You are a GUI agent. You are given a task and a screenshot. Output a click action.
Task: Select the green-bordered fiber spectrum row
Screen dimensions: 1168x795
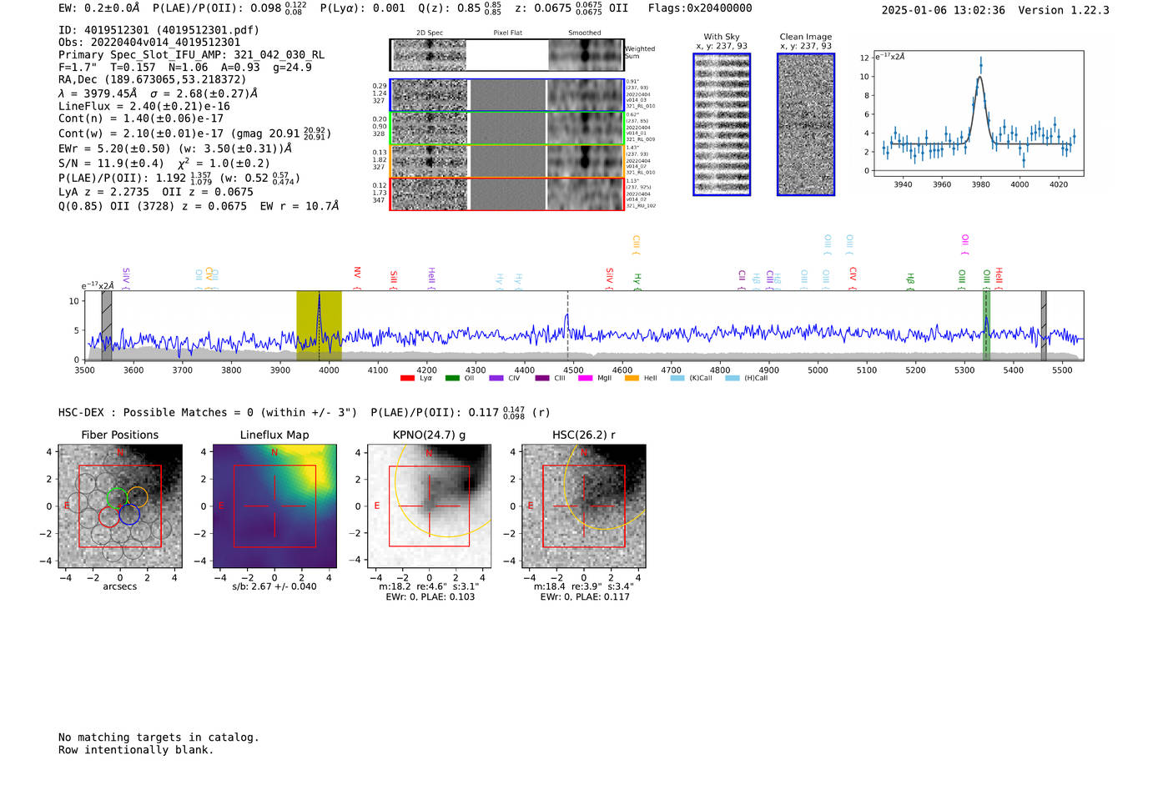tap(507, 128)
